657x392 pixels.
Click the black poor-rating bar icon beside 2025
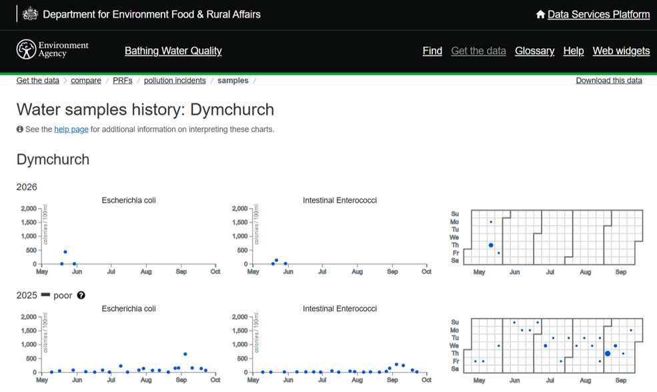[45, 295]
